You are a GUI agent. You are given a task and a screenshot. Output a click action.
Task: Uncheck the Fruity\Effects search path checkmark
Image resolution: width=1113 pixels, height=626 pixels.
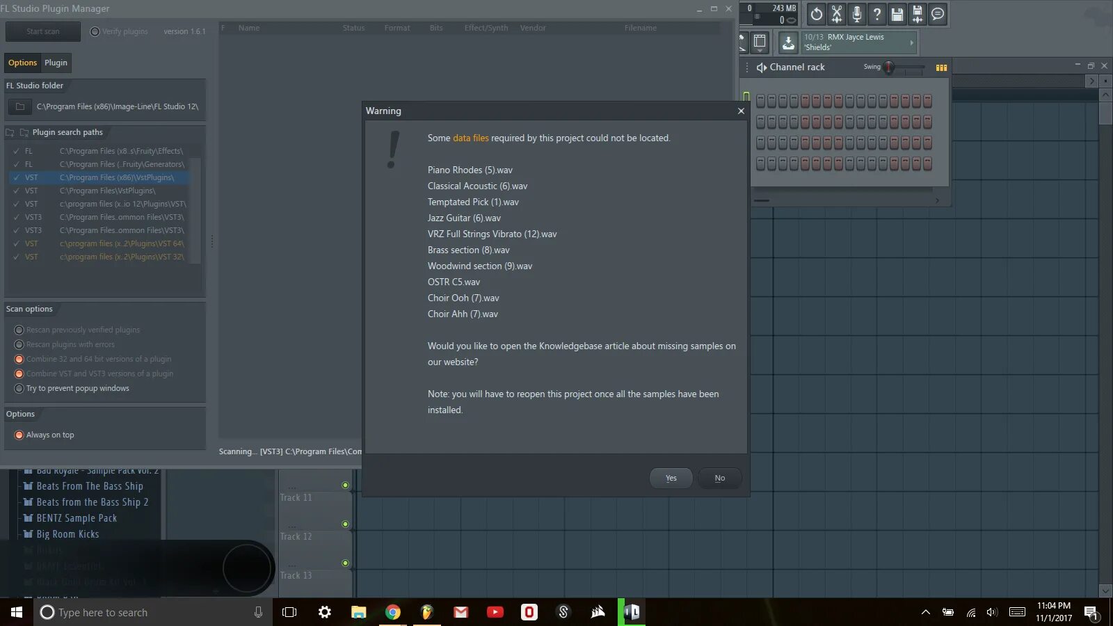[x=16, y=151]
